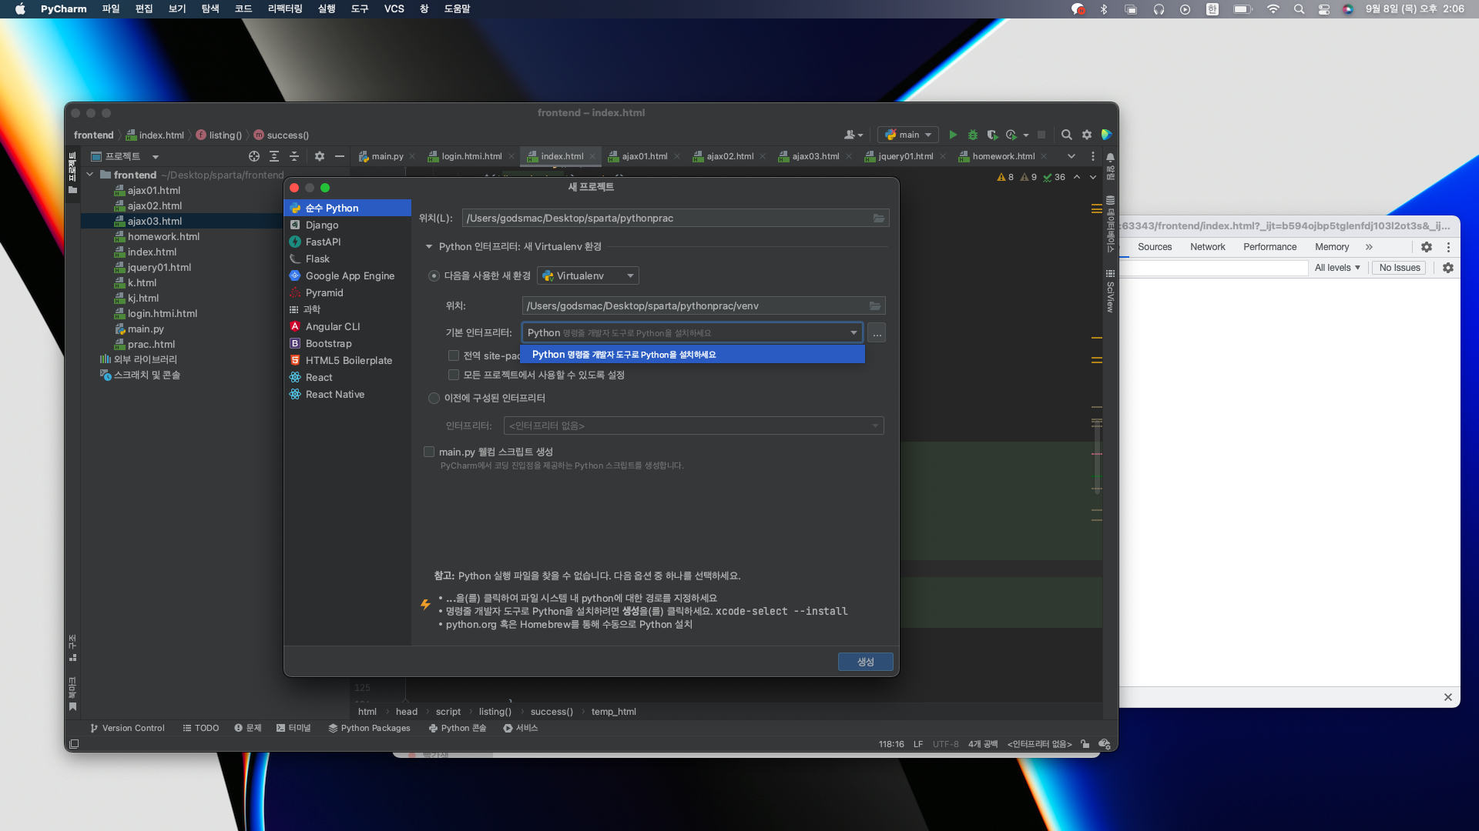The image size is (1479, 831).
Task: Click No Issues button in DevTools
Action: point(1400,268)
